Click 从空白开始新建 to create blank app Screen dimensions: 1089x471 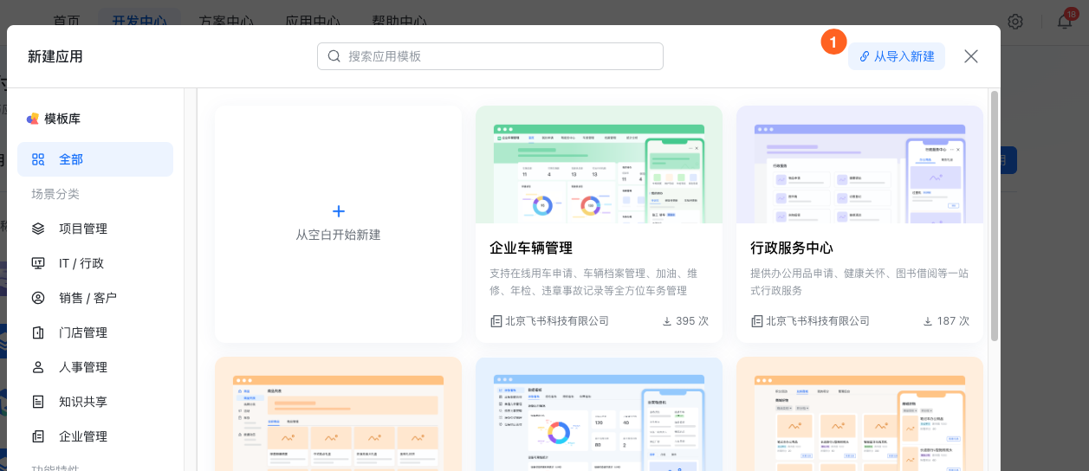(338, 224)
